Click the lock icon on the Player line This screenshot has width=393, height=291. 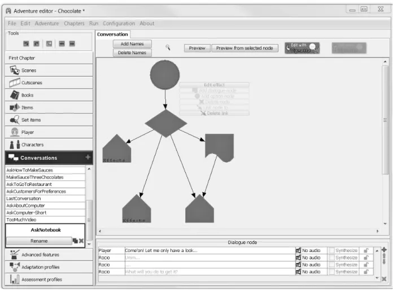point(366,250)
